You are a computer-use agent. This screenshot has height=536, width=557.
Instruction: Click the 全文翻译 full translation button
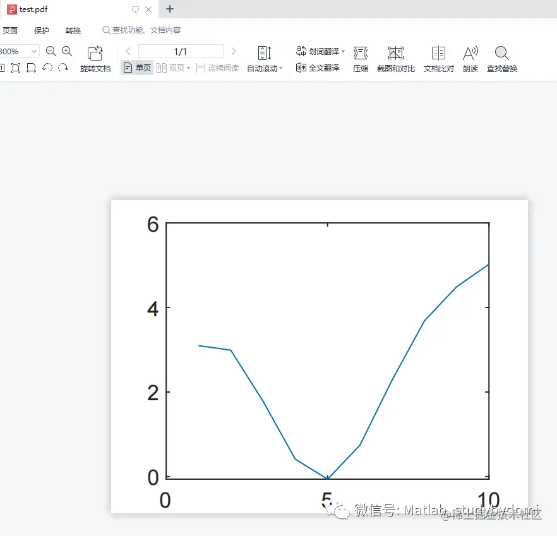318,68
